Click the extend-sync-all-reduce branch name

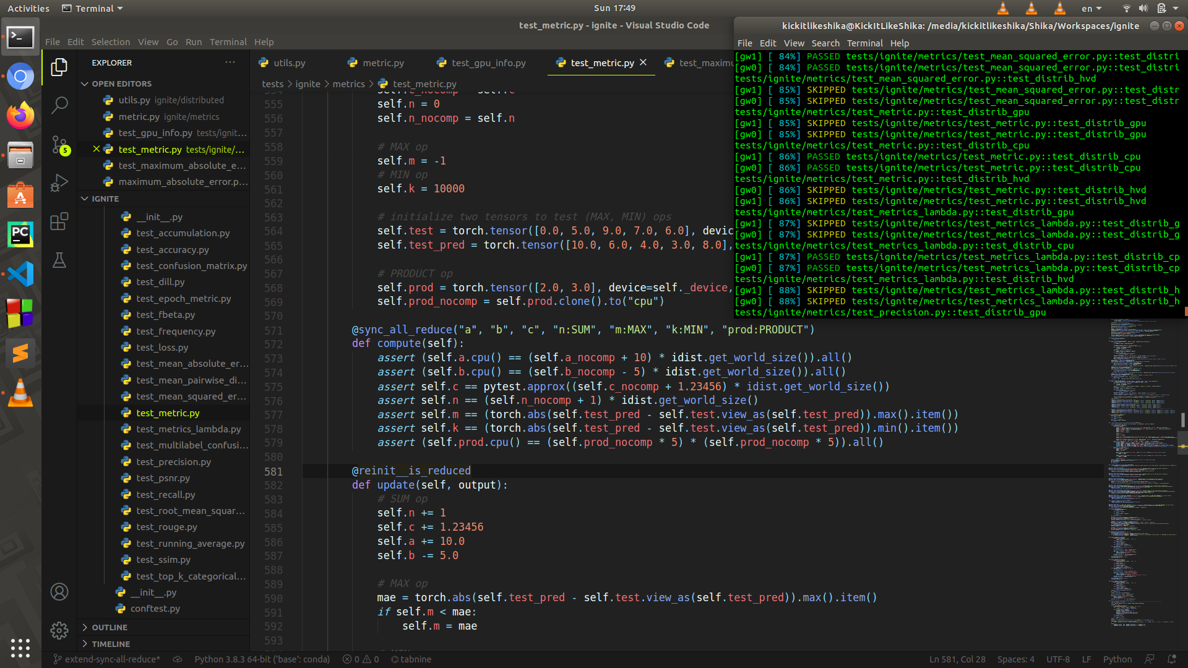pyautogui.click(x=111, y=659)
